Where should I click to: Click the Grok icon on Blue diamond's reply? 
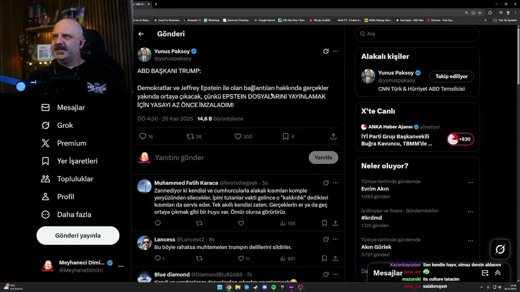(x=326, y=275)
